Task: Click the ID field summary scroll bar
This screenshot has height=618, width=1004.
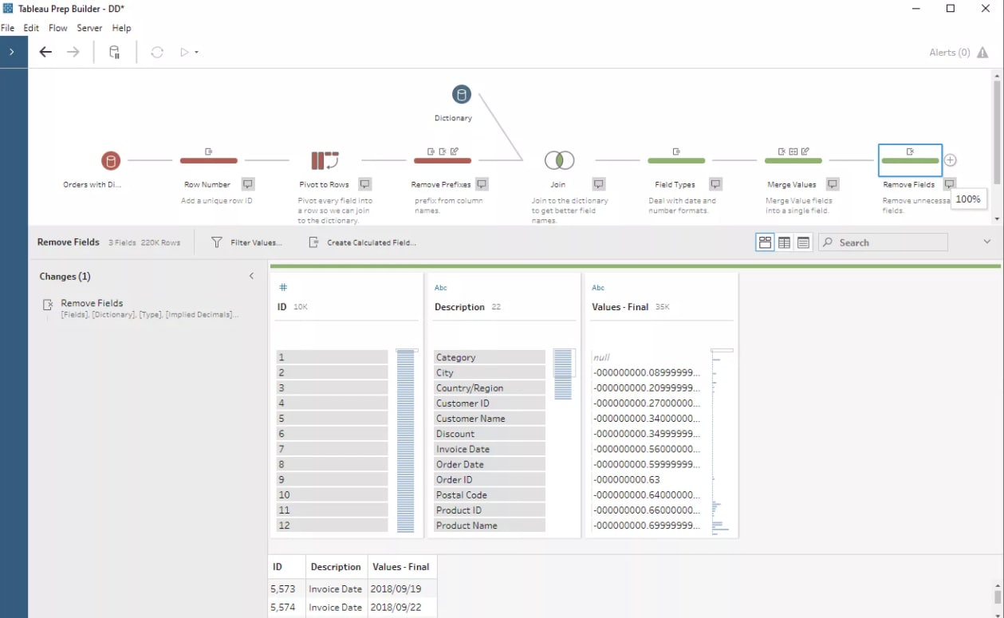Action: [406, 441]
